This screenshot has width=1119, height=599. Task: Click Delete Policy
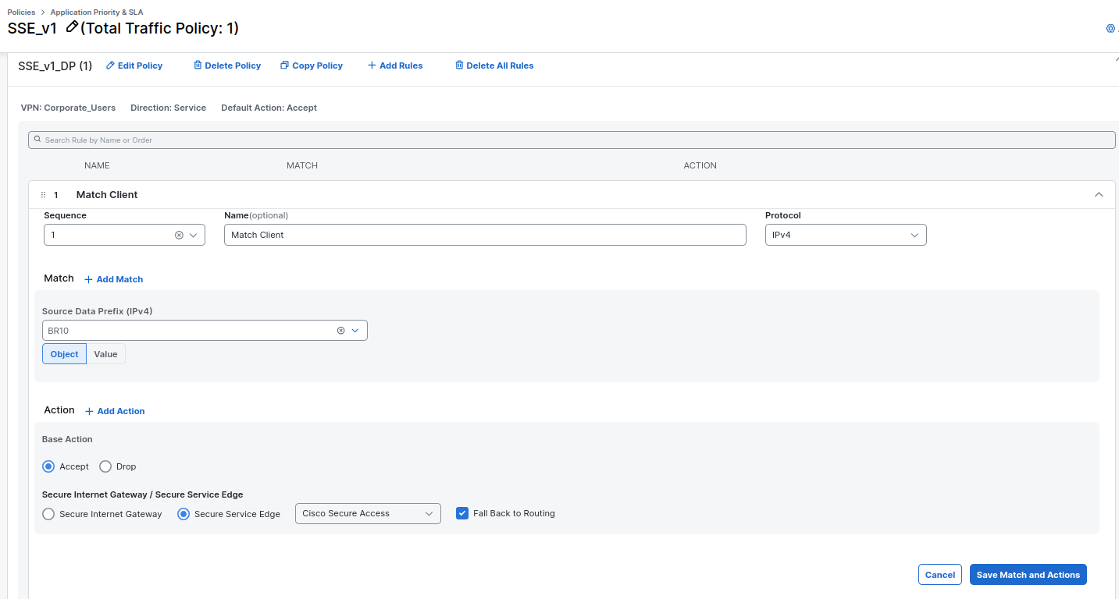pyautogui.click(x=226, y=66)
